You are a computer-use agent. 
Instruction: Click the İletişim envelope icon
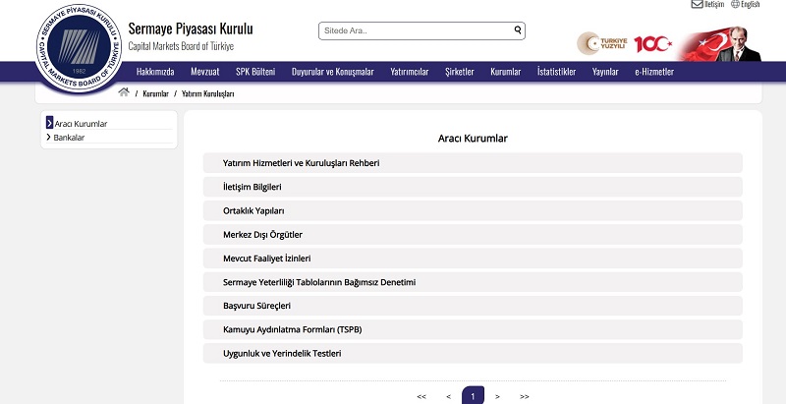pos(697,4)
